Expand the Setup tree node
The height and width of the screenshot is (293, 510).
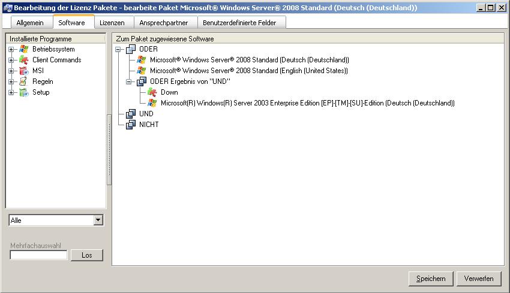(x=11, y=92)
